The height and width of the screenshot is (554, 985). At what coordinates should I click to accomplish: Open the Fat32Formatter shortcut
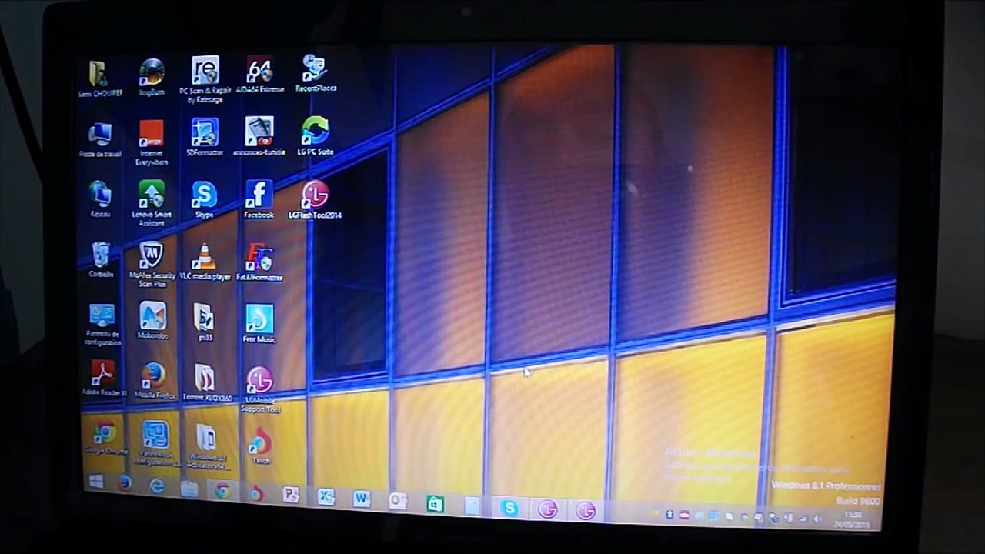click(259, 262)
